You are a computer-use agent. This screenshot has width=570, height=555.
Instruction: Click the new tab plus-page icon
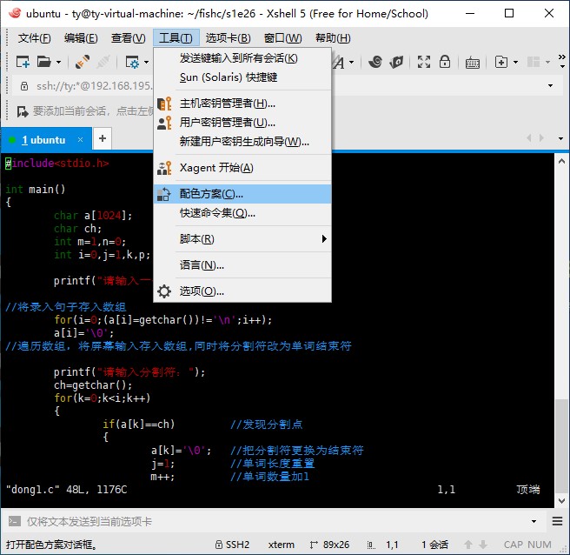coord(501,62)
